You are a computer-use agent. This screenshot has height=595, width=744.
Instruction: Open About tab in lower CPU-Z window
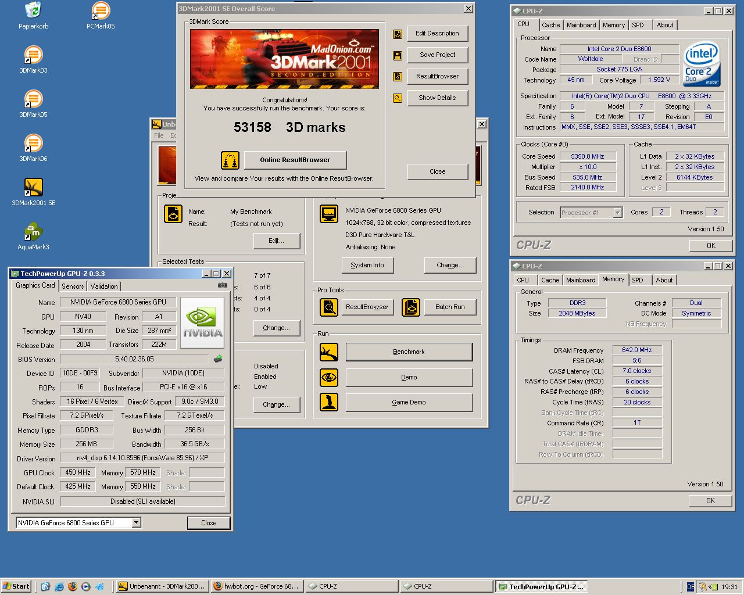tap(664, 280)
